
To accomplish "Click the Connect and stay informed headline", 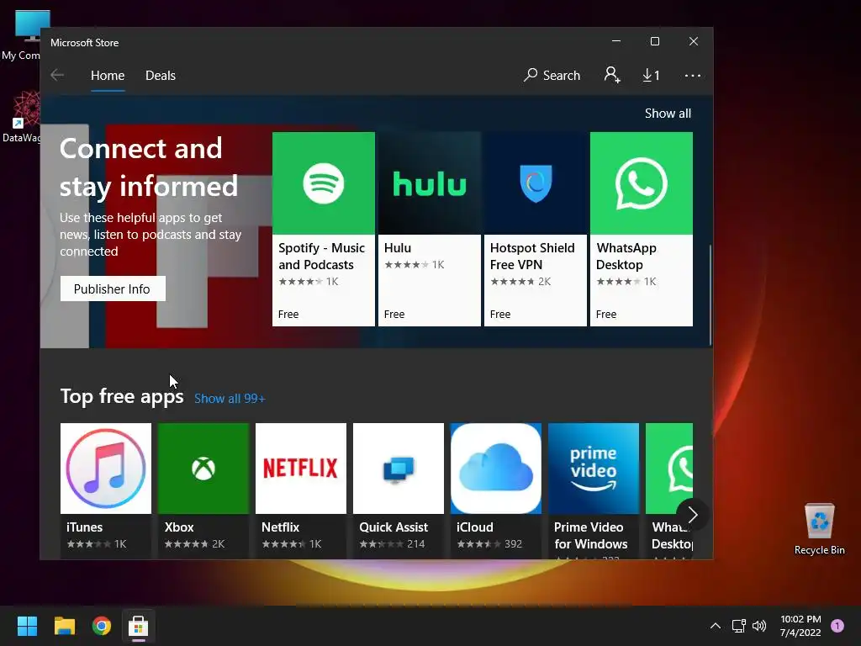I will (x=148, y=167).
